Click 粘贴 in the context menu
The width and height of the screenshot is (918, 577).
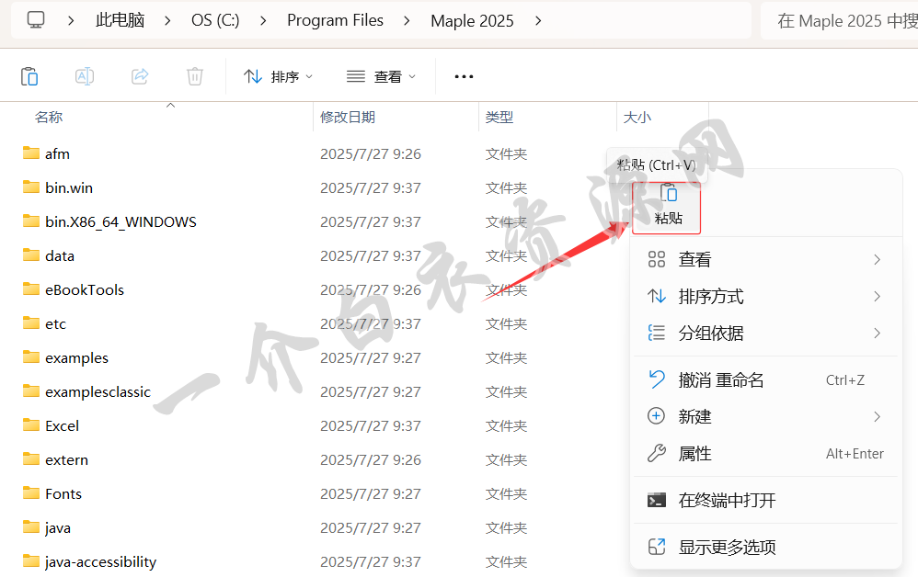tap(667, 208)
